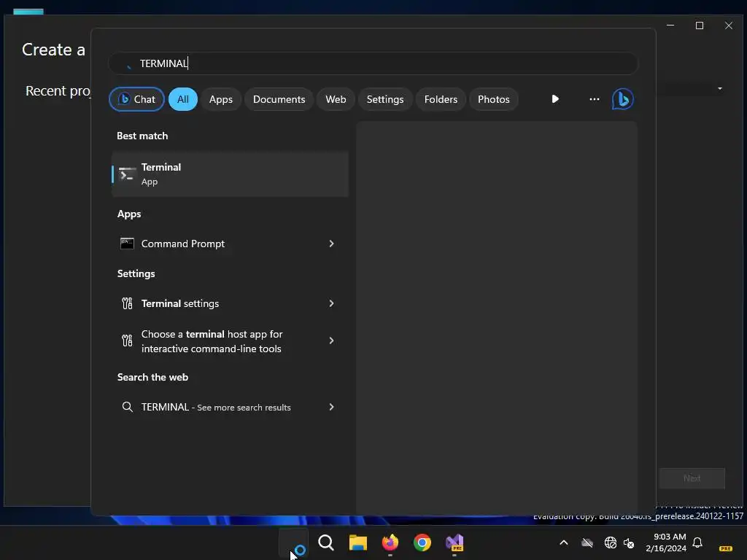Maximize the Visual Studio window
Viewport: 747px width, 560px height.
click(700, 26)
